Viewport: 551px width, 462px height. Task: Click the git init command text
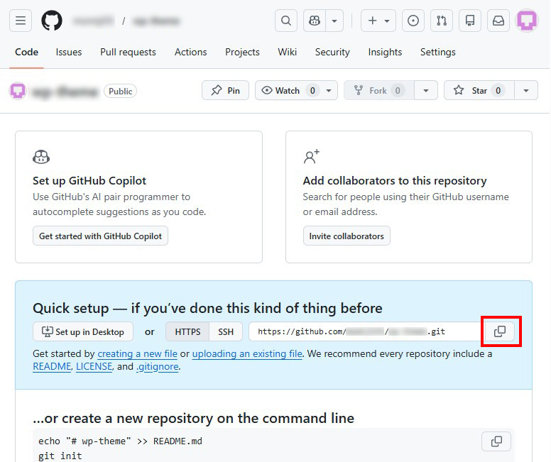(x=60, y=456)
